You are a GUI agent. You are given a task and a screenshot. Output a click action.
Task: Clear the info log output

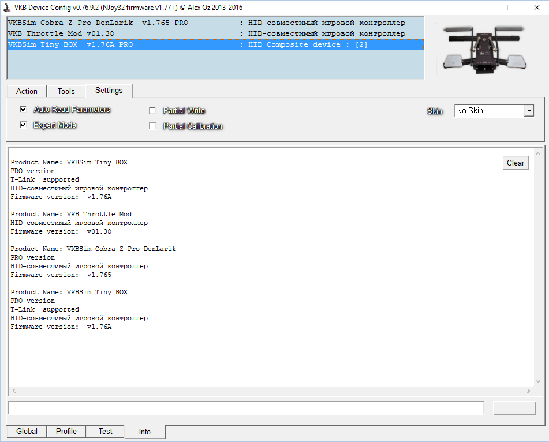tap(516, 163)
